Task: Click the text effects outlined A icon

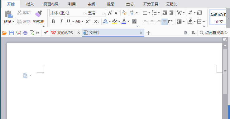Action: 105,22
